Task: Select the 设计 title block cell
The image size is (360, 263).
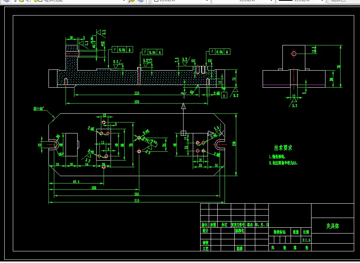Action: click(x=205, y=231)
